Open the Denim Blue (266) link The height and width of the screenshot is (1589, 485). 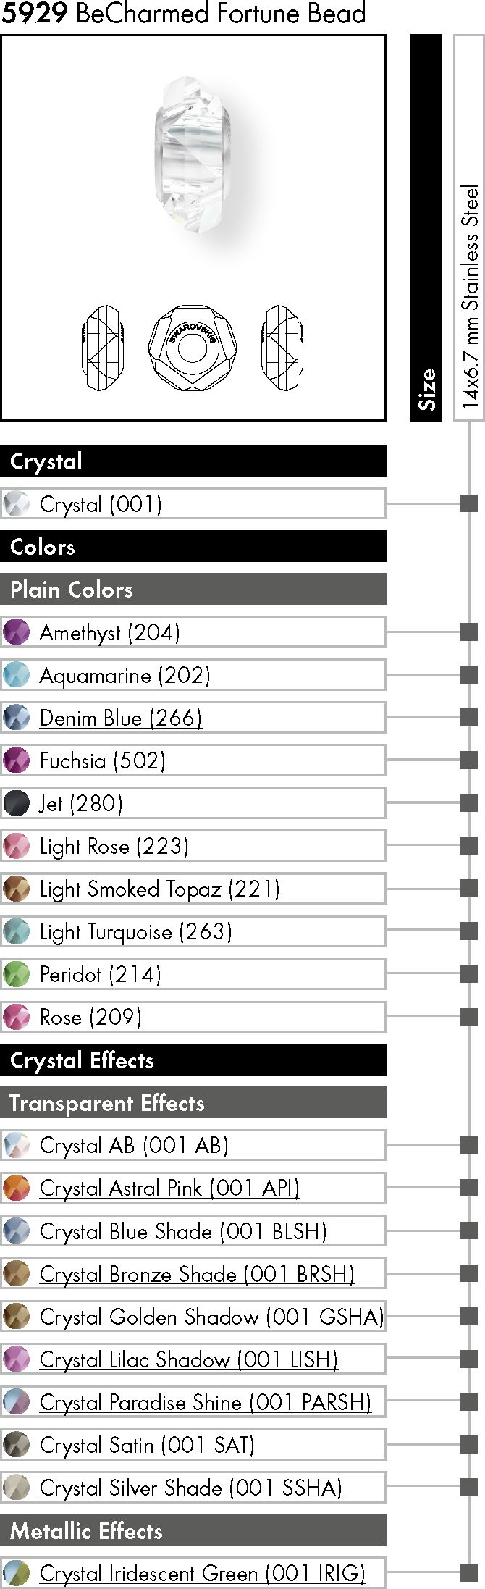pos(121,718)
